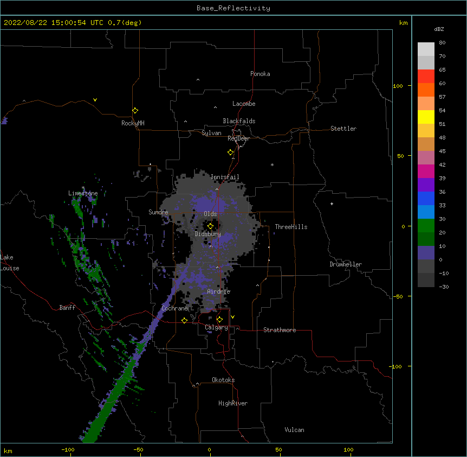
Task: Click the Vulcan town label
Action: pyautogui.click(x=294, y=430)
